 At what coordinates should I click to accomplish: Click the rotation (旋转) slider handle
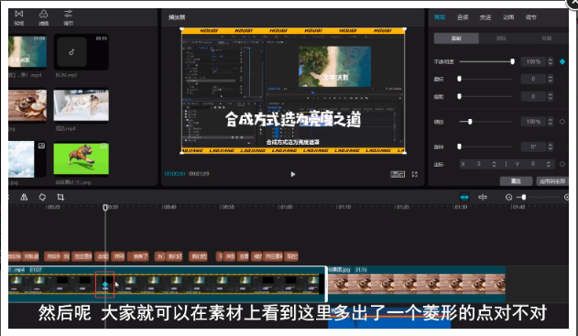point(459,146)
